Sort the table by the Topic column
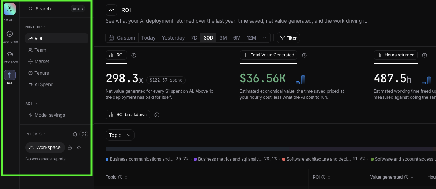The image size is (436, 189). [x=126, y=177]
